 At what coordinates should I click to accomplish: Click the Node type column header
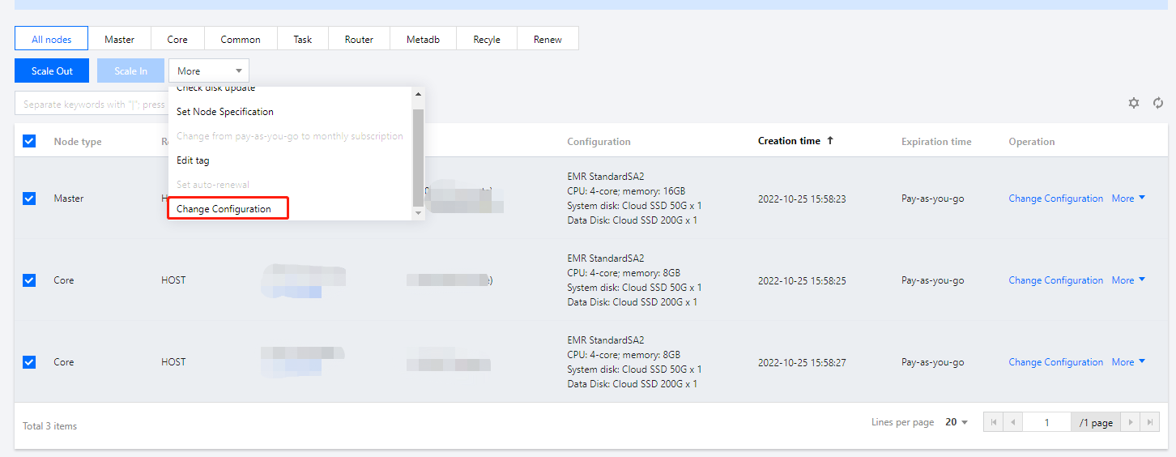click(78, 141)
